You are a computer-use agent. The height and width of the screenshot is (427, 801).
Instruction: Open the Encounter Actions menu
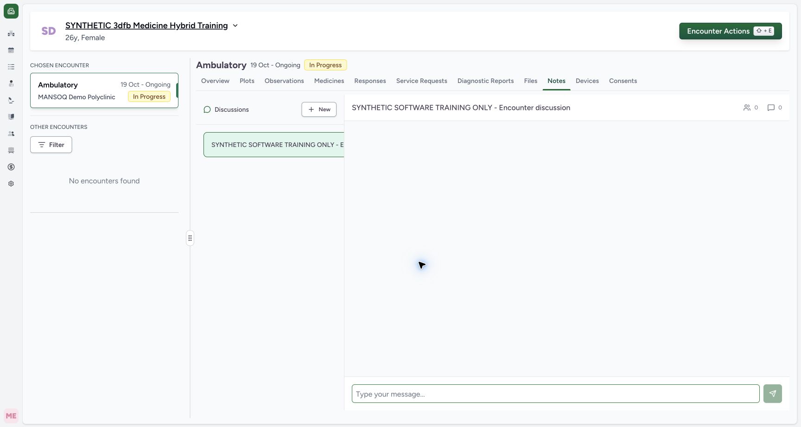731,31
